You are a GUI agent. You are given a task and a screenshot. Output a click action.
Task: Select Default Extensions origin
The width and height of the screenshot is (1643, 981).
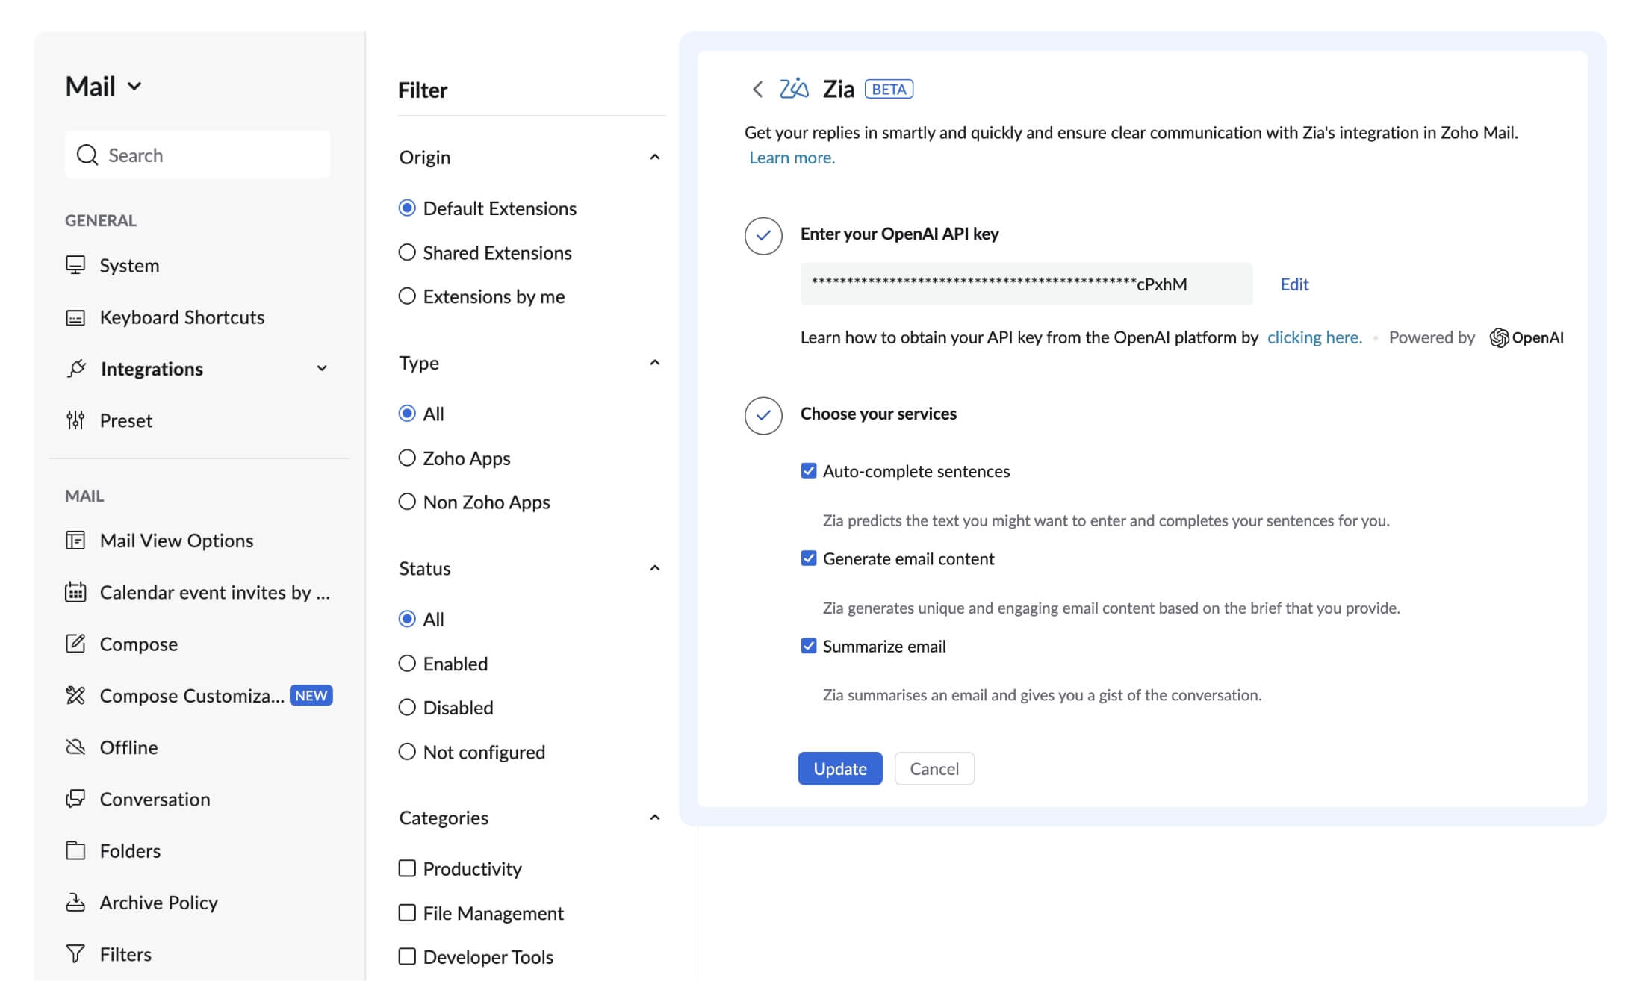(407, 208)
